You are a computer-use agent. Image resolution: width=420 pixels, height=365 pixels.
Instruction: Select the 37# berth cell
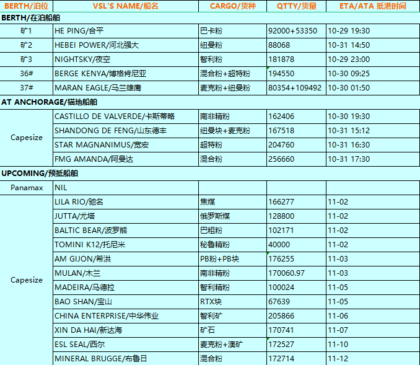[x=26, y=87]
